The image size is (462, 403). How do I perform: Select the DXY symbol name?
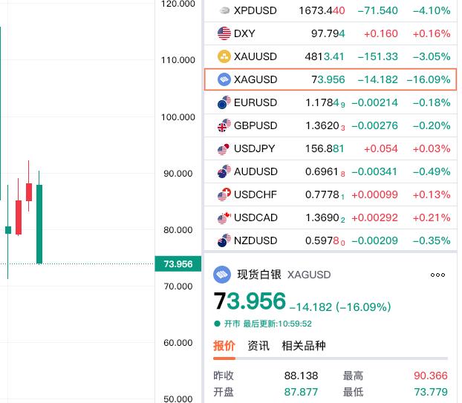click(x=244, y=33)
